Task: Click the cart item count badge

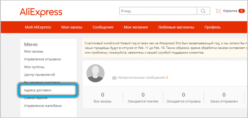Action: pyautogui.click(x=241, y=11)
